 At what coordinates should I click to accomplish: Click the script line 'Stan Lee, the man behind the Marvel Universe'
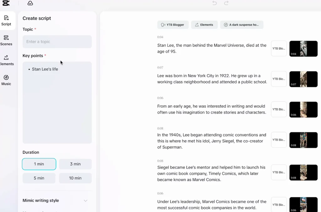click(212, 49)
